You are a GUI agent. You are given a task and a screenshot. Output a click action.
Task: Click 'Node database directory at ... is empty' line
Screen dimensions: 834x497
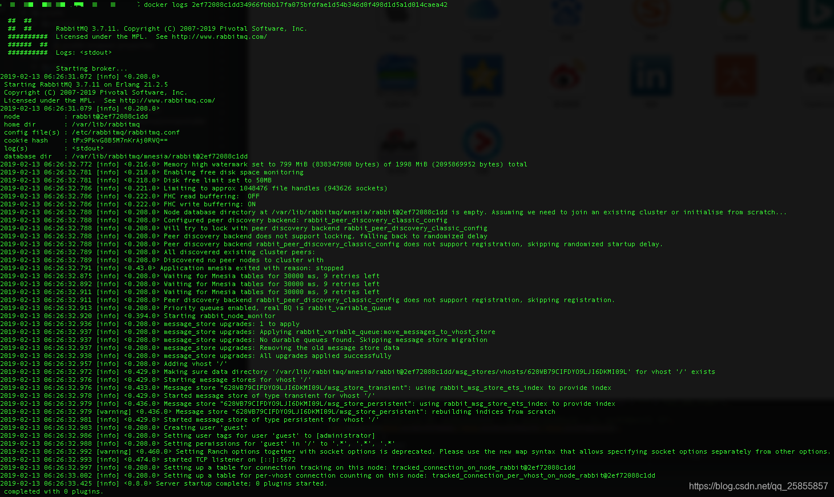tap(393, 212)
